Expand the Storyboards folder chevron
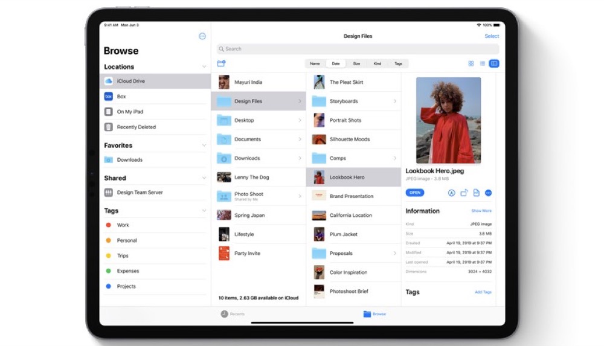 [395, 101]
